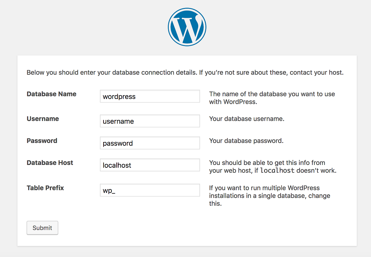371x257 pixels.
Task: Submit the database connection form
Action: 42,228
